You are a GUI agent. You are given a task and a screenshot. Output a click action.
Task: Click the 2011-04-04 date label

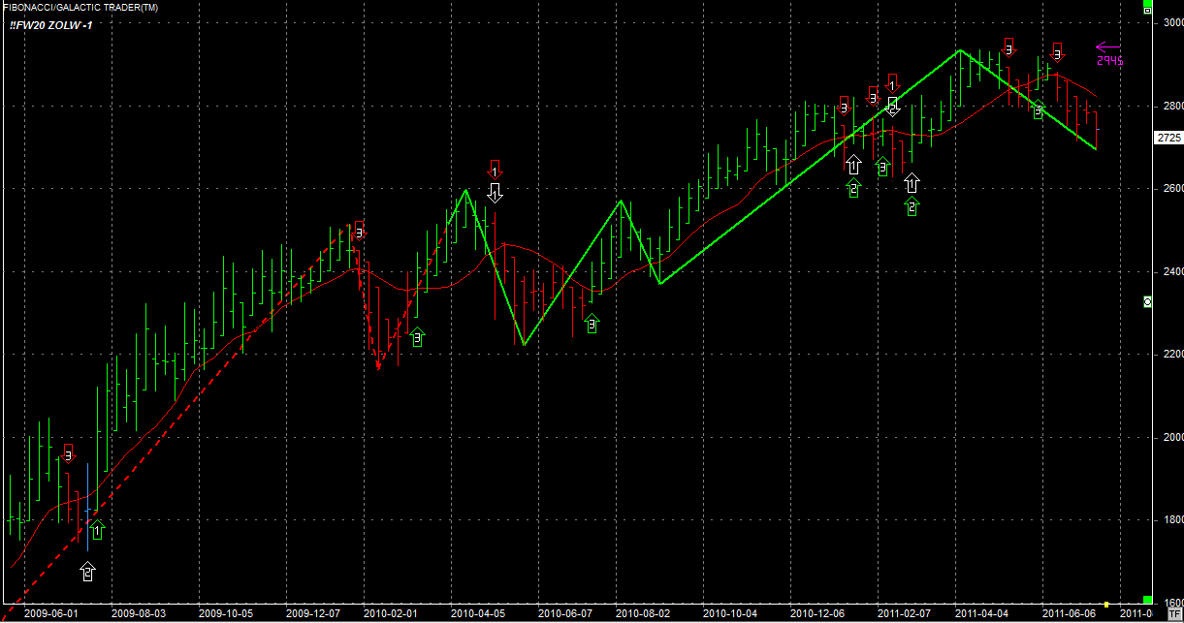(980, 613)
